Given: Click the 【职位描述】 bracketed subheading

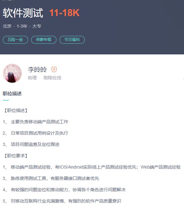Looking at the screenshot, I should coord(16,110).
